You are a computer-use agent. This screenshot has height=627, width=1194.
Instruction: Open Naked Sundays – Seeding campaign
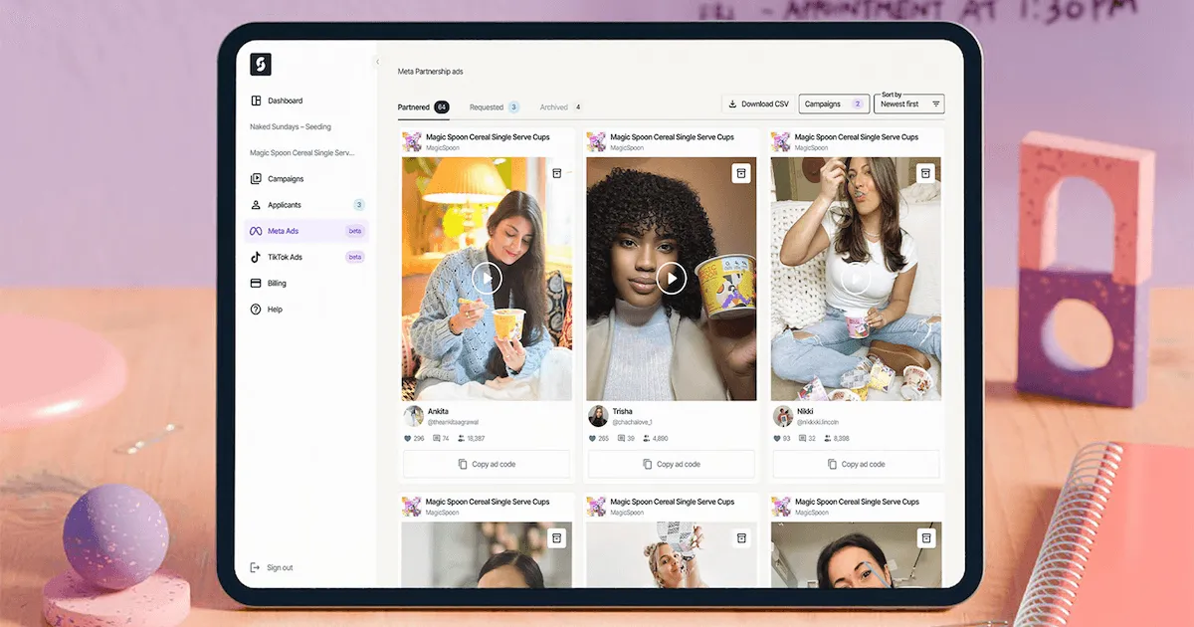pyautogui.click(x=291, y=126)
